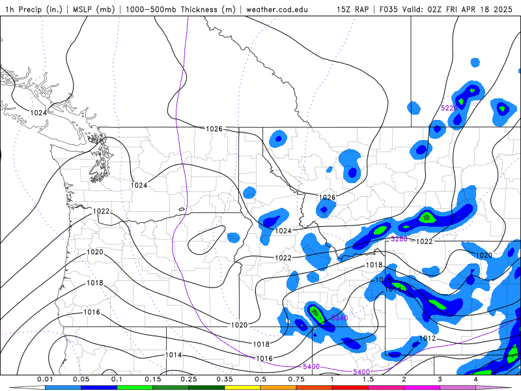The image size is (521, 391).
Task: Select the 0.25 legend tick label
Action: (189, 379)
